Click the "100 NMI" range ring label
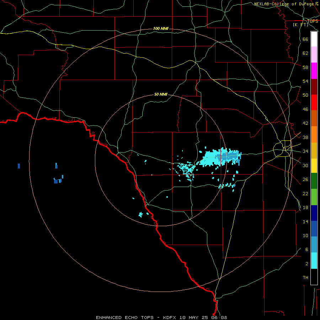 coord(161,28)
